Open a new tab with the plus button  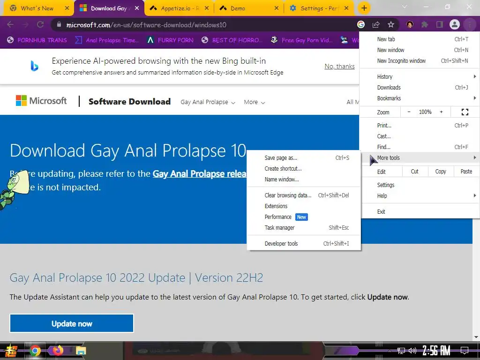364,8
